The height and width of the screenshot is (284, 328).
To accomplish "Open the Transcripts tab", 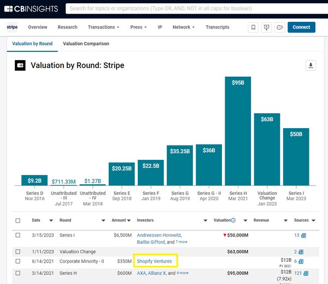I will click(218, 27).
